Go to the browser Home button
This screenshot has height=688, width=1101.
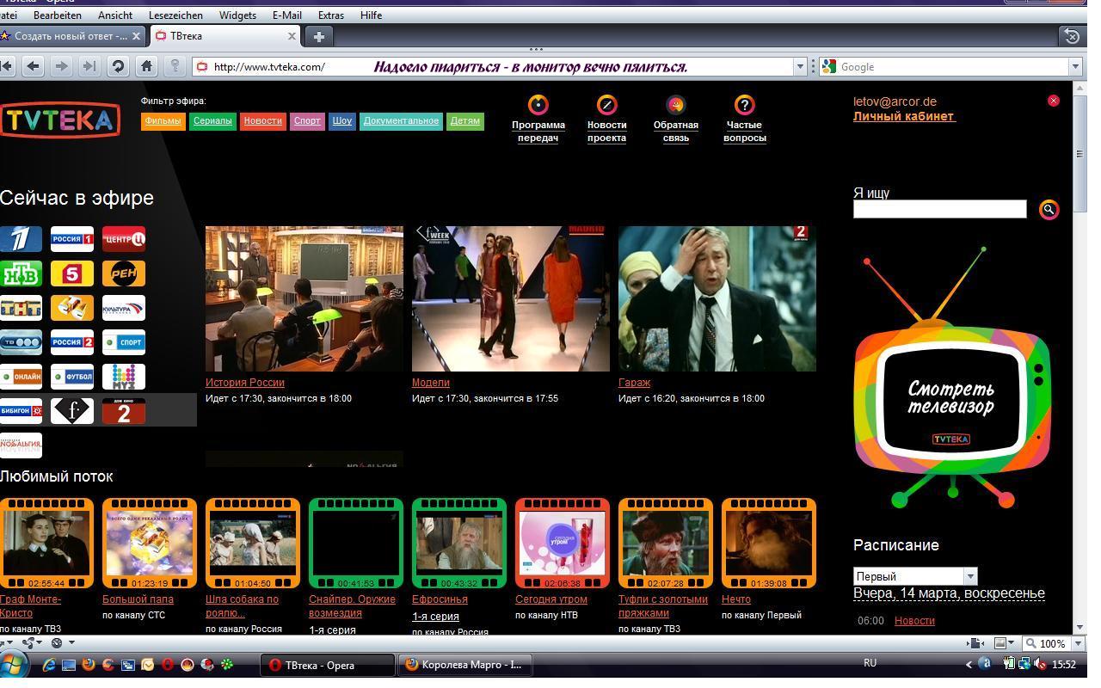tap(146, 66)
